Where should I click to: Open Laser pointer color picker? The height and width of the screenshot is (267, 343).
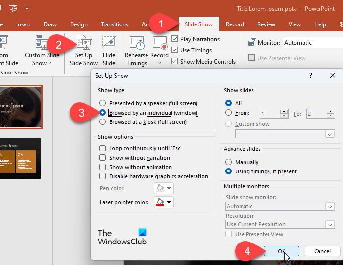pyautogui.click(x=164, y=202)
